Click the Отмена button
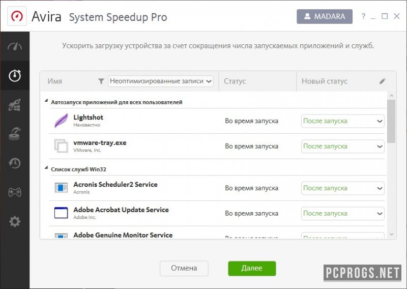 [184, 268]
